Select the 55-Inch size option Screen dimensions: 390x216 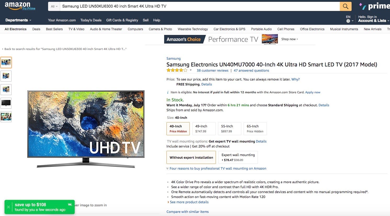230,129
